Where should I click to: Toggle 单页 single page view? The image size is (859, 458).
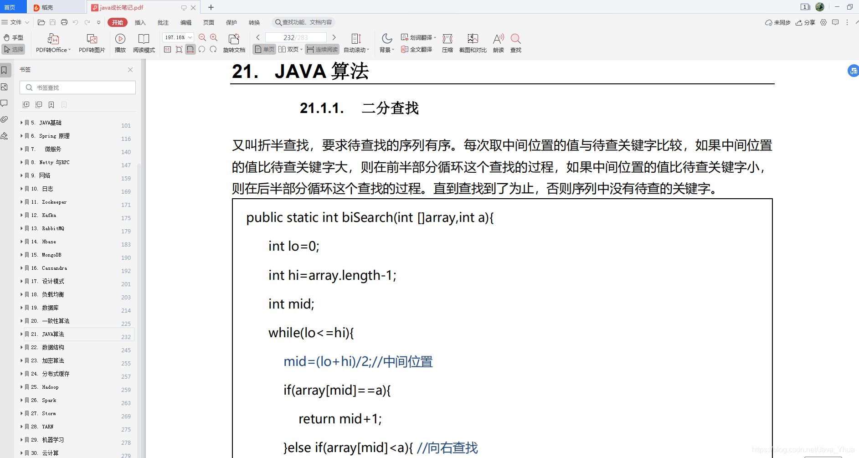point(265,49)
